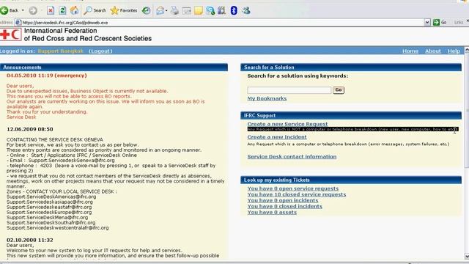469x264 pixels.
Task: Click Look up my existing Tickets header
Action: pyautogui.click(x=351, y=180)
